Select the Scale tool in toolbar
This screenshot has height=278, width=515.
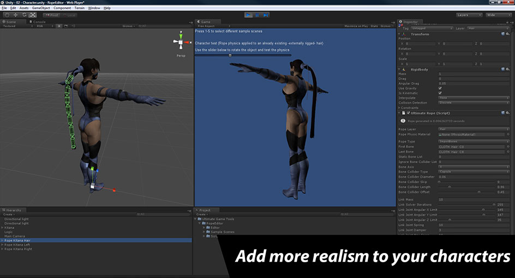pos(33,15)
